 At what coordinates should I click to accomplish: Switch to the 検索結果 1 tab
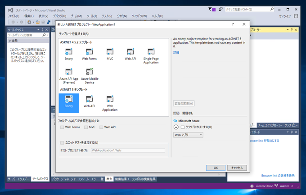click(x=122, y=179)
